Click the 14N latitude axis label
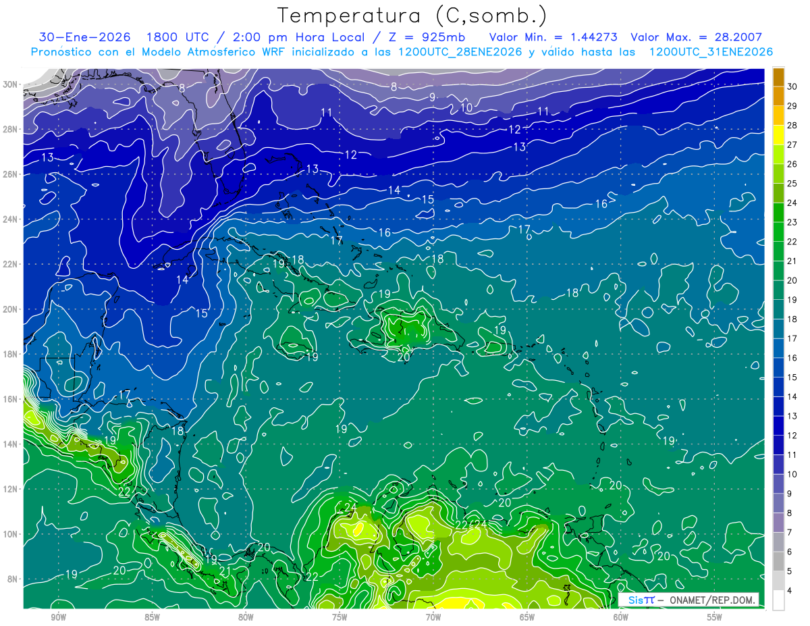Screen dimensions: 810x626 click(x=10, y=444)
